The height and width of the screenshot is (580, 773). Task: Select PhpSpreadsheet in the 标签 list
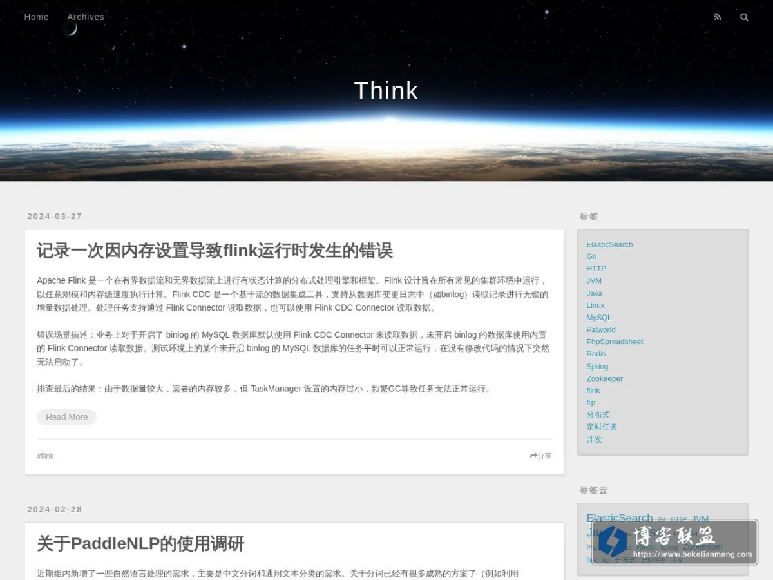click(615, 342)
